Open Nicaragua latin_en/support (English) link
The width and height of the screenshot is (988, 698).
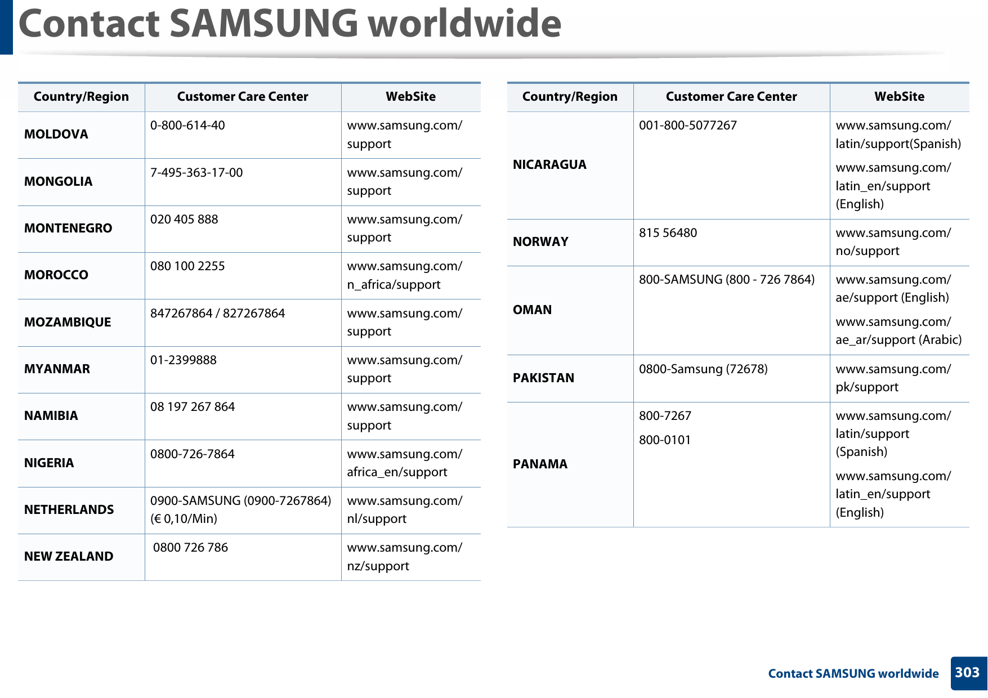[x=893, y=186]
